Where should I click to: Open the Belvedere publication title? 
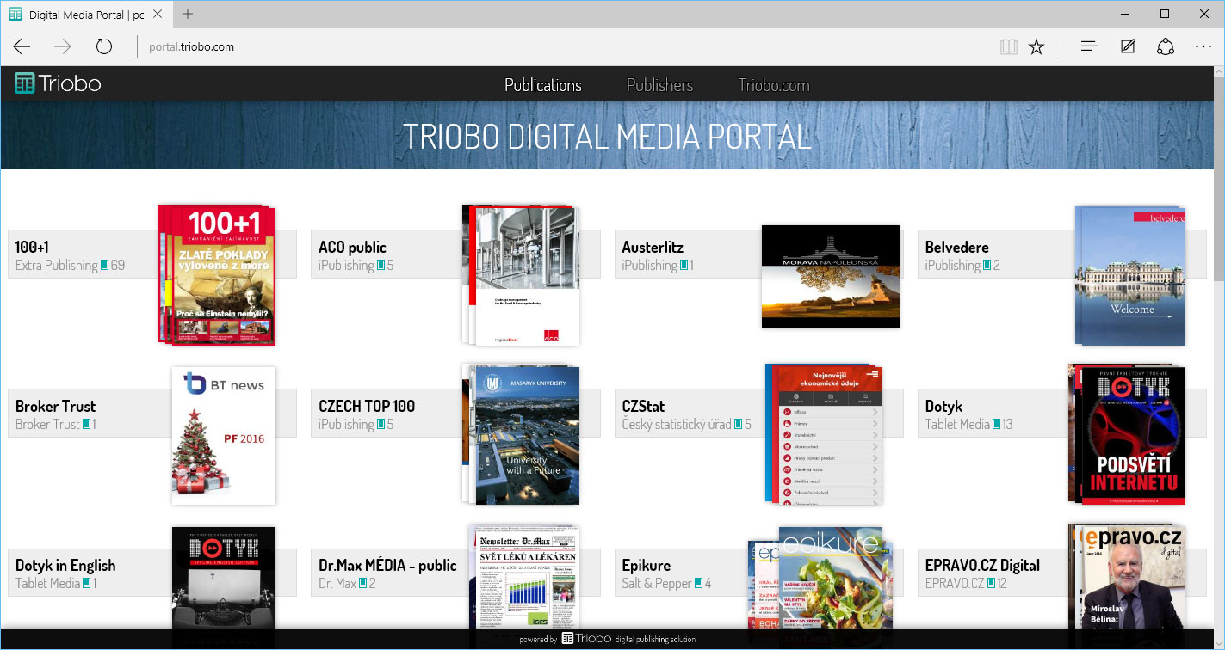pos(956,248)
